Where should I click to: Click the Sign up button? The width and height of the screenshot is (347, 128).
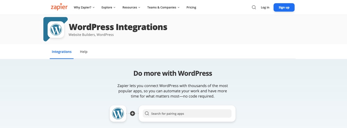click(x=284, y=7)
